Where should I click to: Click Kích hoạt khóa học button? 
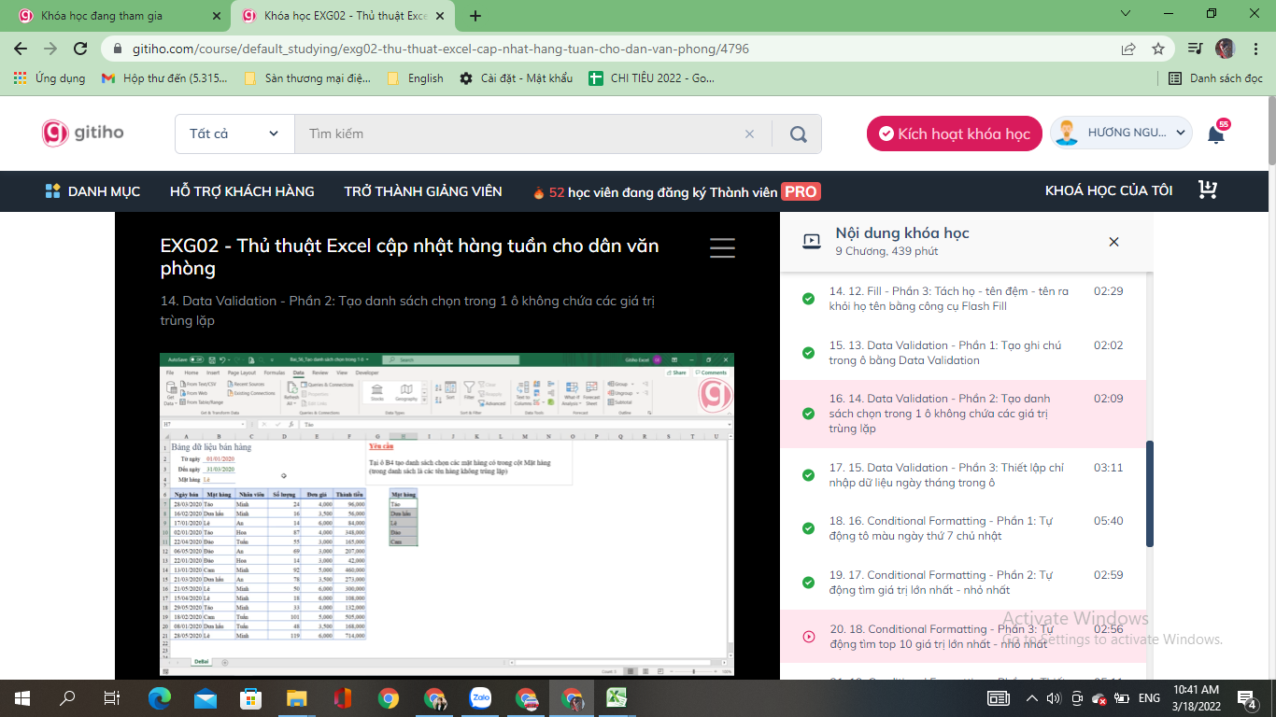click(955, 134)
